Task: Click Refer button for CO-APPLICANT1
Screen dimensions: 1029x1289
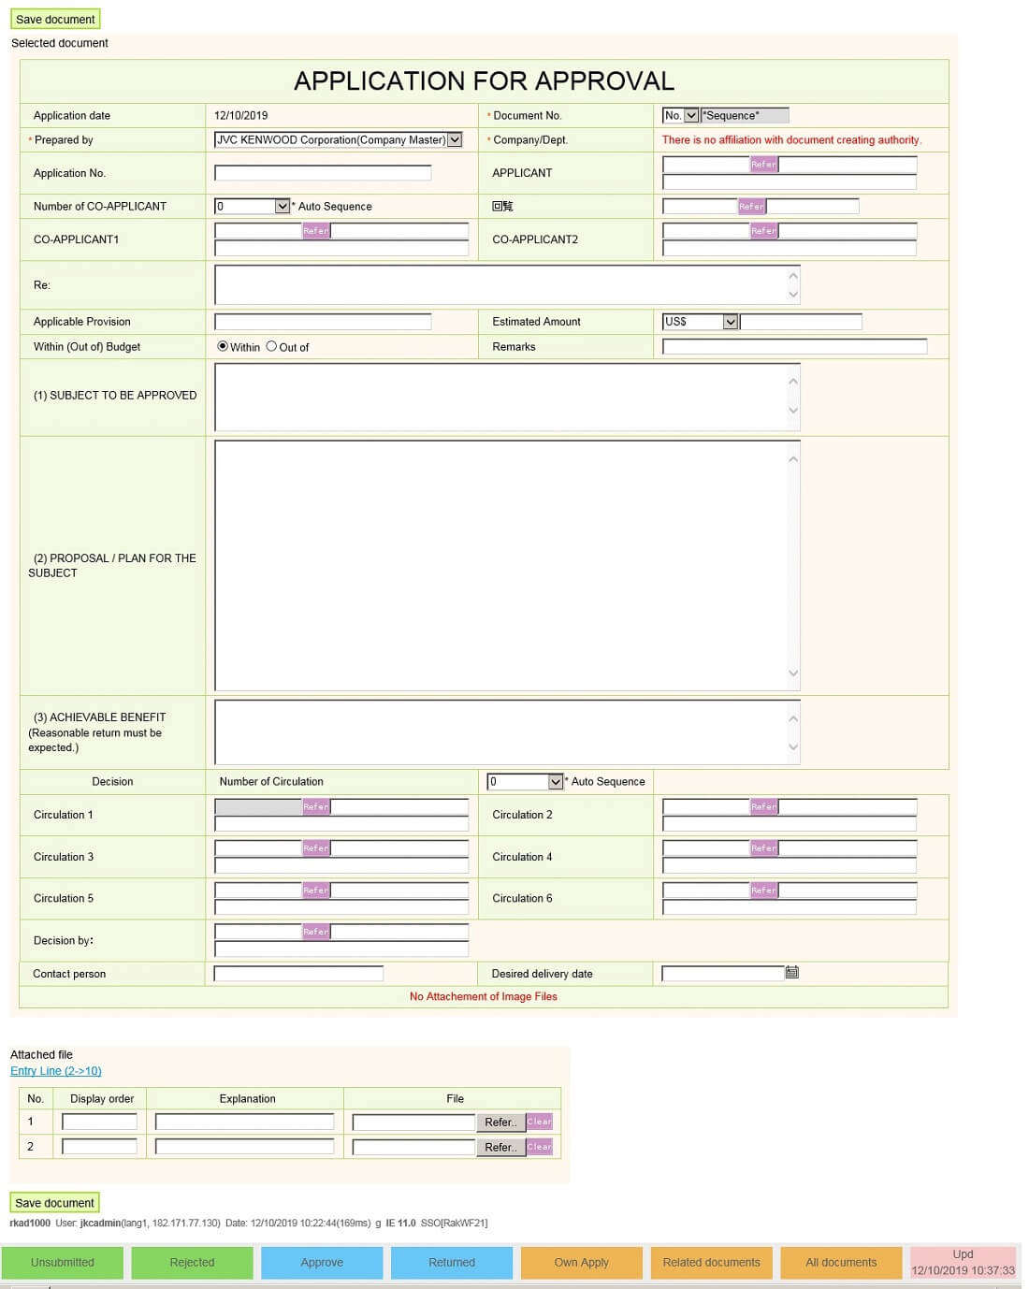Action: click(x=316, y=230)
